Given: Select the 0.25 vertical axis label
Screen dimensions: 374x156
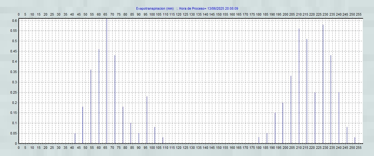Looking at the screenshot, I should 13,92.
